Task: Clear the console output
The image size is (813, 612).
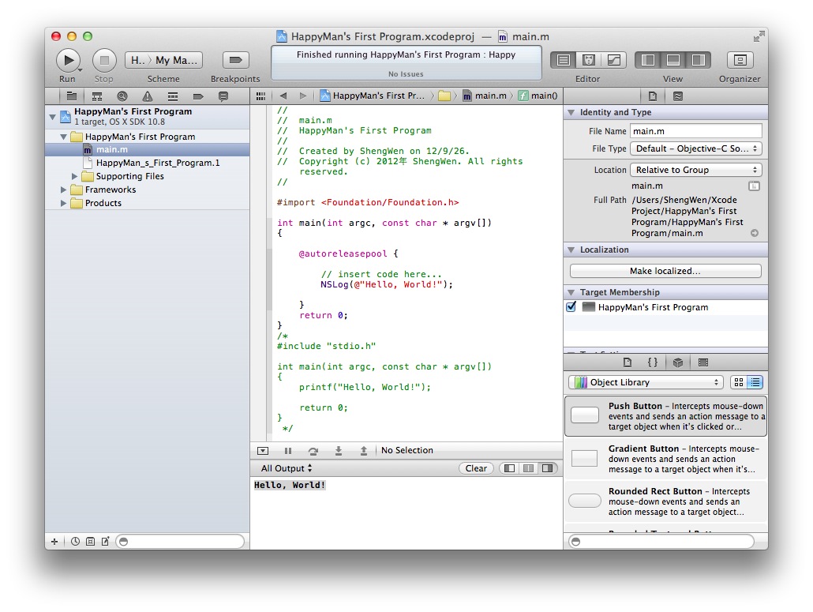Action: [x=476, y=468]
